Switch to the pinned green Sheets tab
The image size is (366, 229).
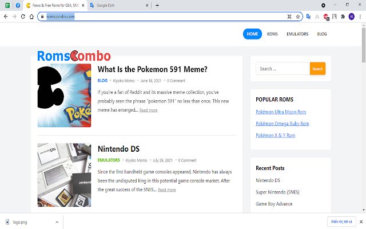point(7,5)
